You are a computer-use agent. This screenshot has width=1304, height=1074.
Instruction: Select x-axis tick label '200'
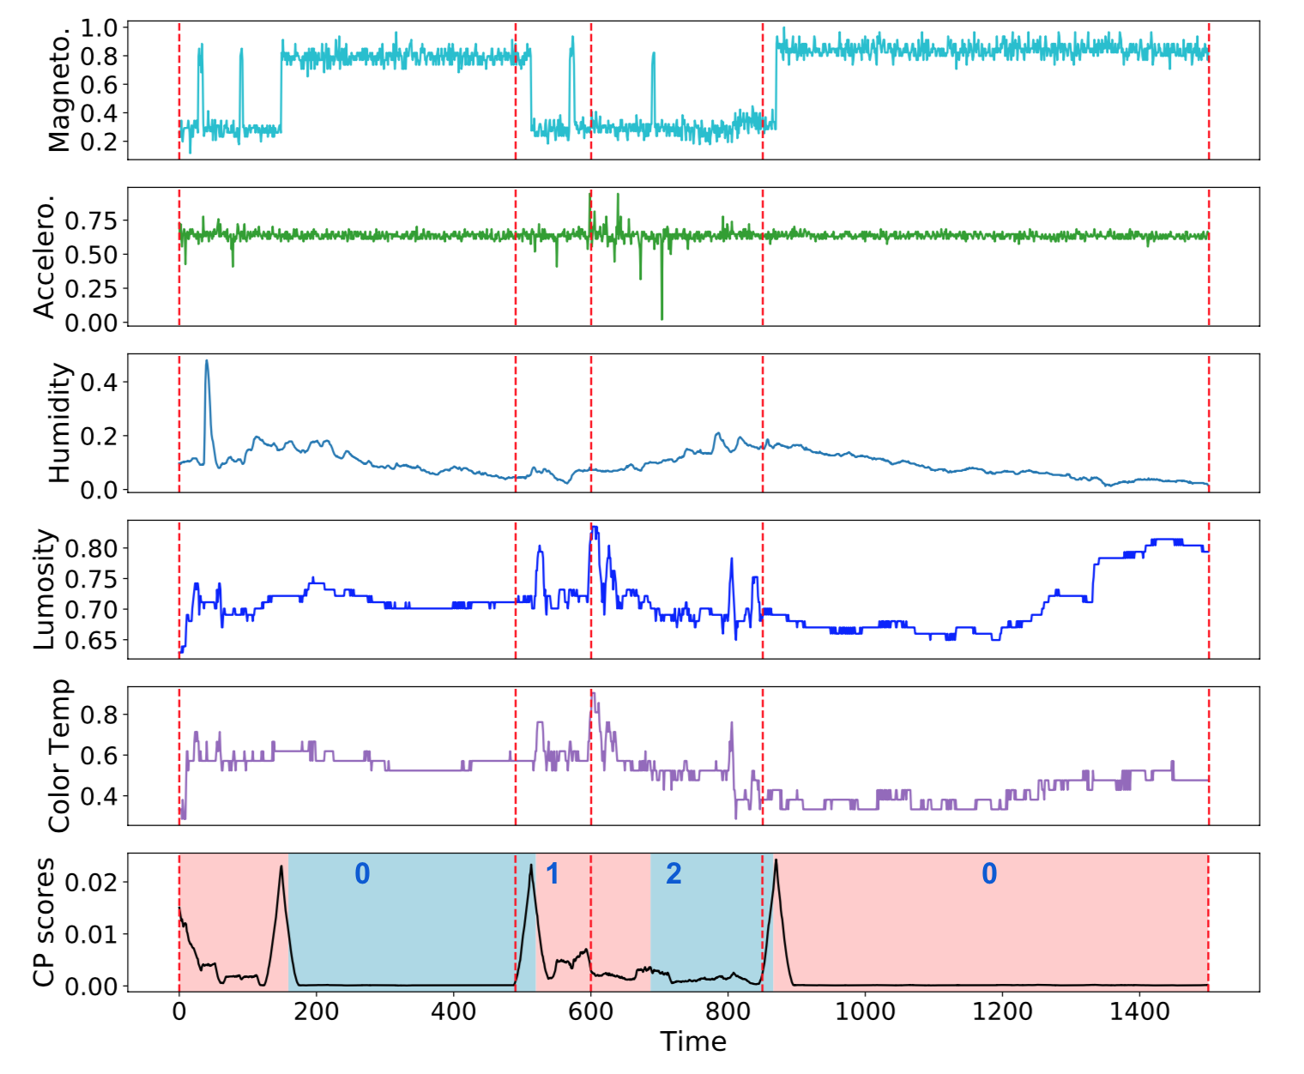point(316,1011)
